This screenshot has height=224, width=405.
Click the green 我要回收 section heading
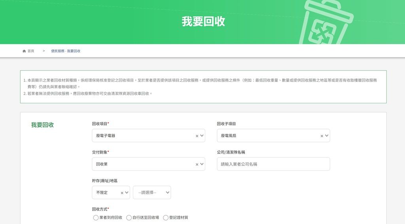(x=42, y=125)
